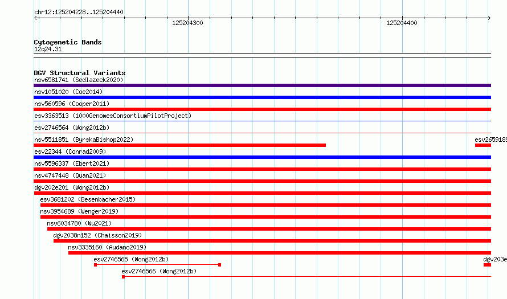The width and height of the screenshot is (507, 299).
Task: Click esv22344 (Conrad2009) variant label
Action: [x=70, y=151]
